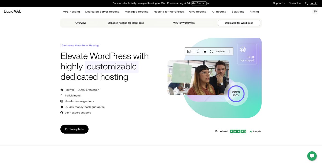Click the Trustpilot logo
Image resolution: width=322 pixels, height=166 pixels.
click(255, 131)
